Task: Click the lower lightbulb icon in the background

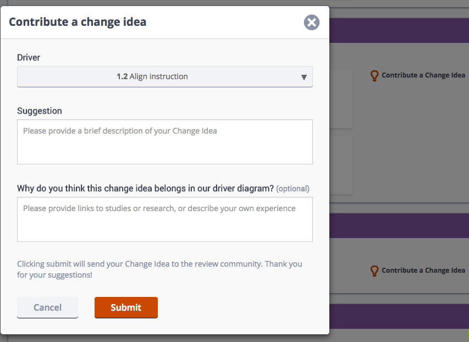Action: 374,271
